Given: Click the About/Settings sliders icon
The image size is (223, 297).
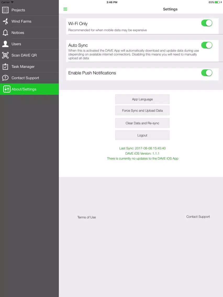Looking at the screenshot, I should (x=7, y=89).
